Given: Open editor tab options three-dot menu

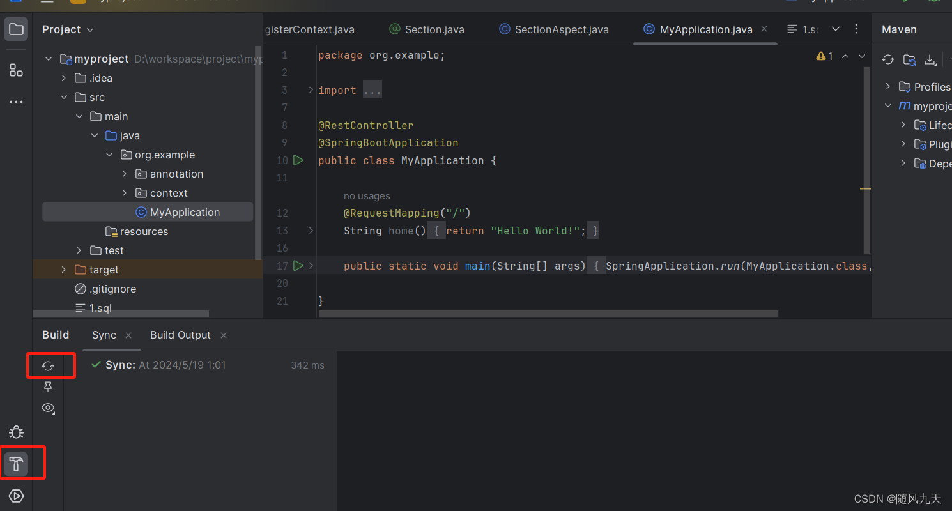Looking at the screenshot, I should [856, 29].
